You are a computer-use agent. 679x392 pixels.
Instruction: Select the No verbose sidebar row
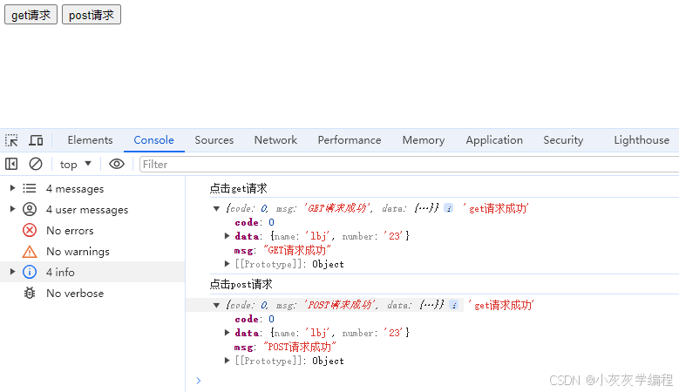coord(92,293)
